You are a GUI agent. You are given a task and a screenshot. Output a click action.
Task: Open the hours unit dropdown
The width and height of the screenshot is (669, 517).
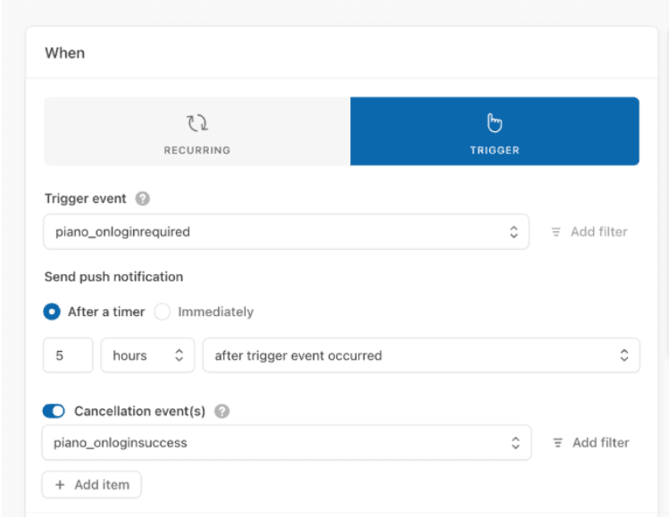pyautogui.click(x=147, y=355)
